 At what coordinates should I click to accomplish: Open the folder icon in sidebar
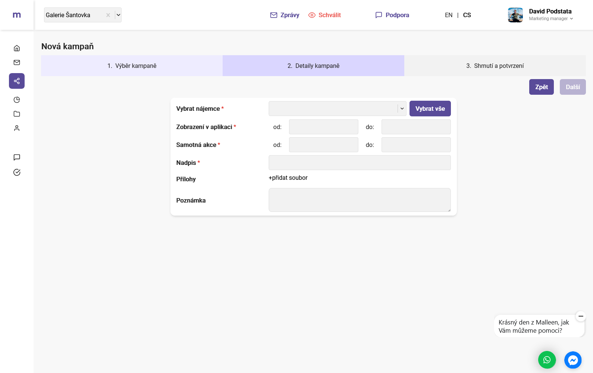click(17, 114)
